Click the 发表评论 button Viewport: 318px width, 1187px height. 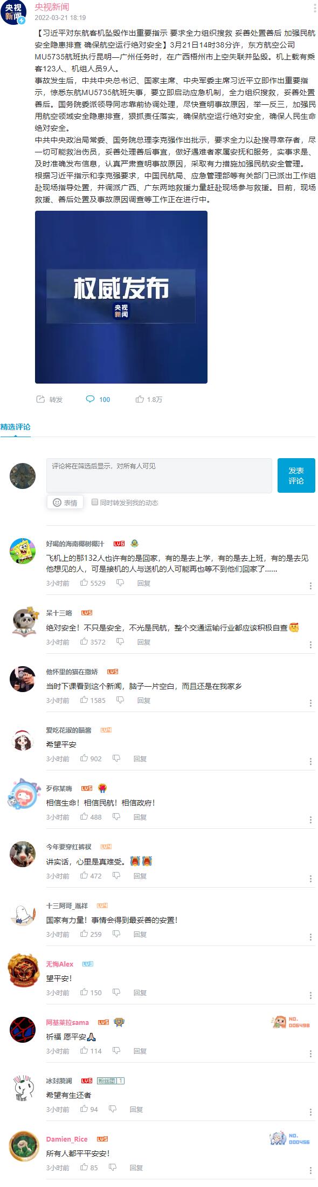point(296,475)
